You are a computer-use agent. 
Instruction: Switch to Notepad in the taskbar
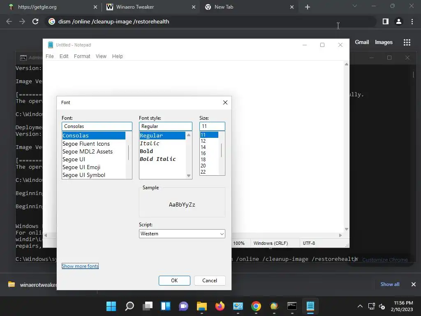[x=310, y=306]
